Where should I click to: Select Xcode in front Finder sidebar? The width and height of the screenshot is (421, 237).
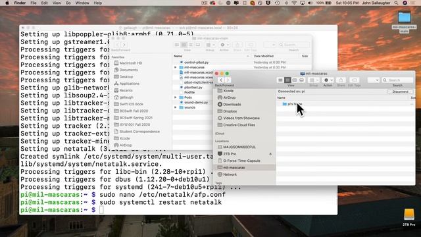tap(228, 91)
